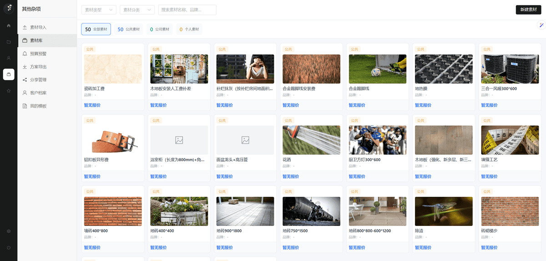Click the magic wand floating icon
Viewport: 546px width, 261px height.
tap(541, 25)
